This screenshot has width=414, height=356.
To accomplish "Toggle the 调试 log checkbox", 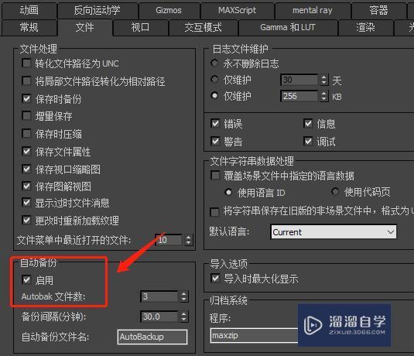I will [x=308, y=142].
